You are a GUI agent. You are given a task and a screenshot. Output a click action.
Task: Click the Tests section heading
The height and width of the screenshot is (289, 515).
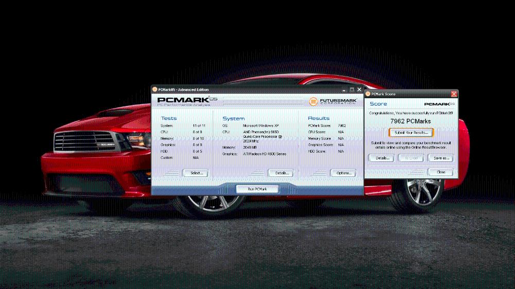click(168, 118)
